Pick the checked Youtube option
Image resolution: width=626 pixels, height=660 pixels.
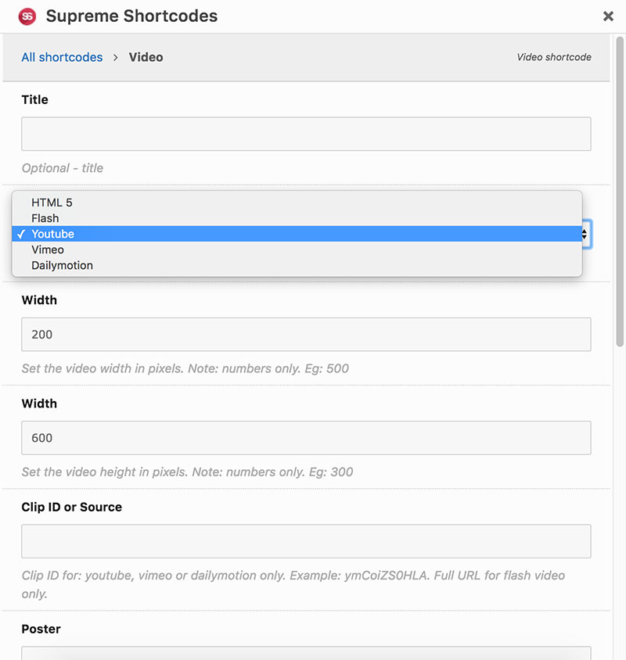pos(297,234)
